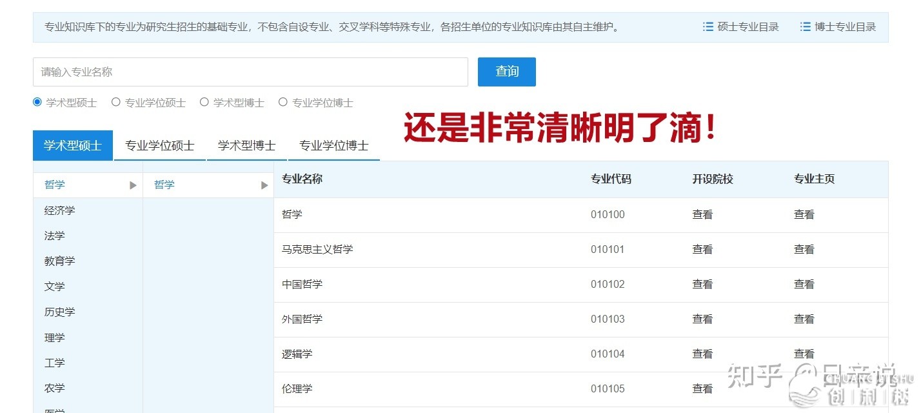View 专业主页 for 外国哲学
This screenshot has height=413, width=921.
804,319
